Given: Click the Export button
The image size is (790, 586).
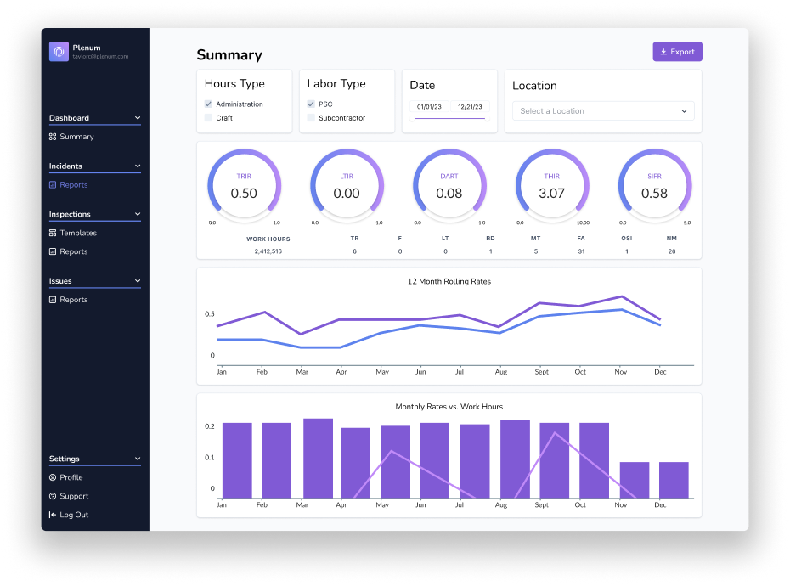Looking at the screenshot, I should (x=677, y=52).
